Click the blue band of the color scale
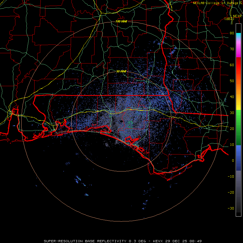The image size is (243, 243). (x=238, y=158)
